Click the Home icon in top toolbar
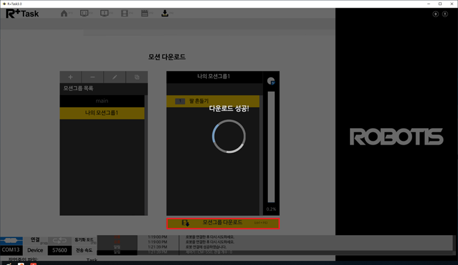Image resolution: width=458 pixels, height=265 pixels. pos(64,13)
